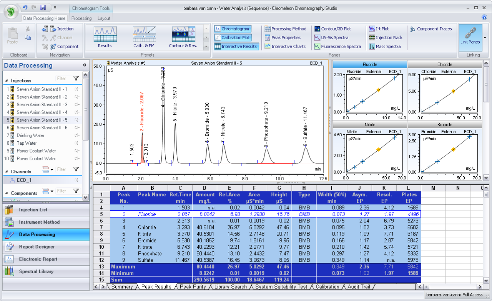The image size is (492, 301).
Task: Open the Calib. & PM preset
Action: coord(144,37)
